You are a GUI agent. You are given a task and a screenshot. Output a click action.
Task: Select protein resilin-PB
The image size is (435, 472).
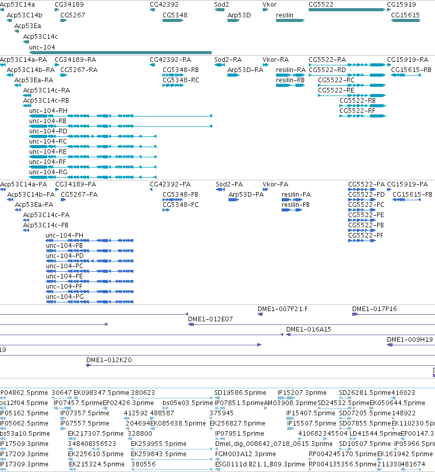(x=292, y=210)
